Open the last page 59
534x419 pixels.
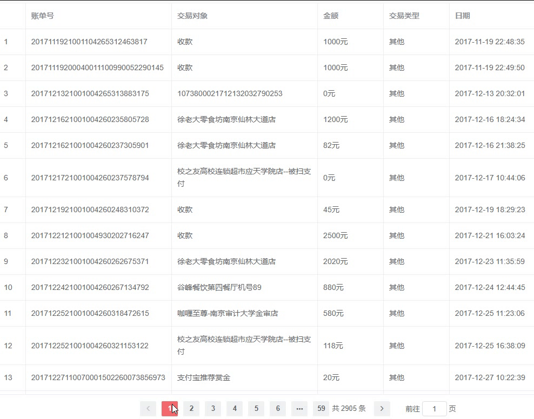321,409
